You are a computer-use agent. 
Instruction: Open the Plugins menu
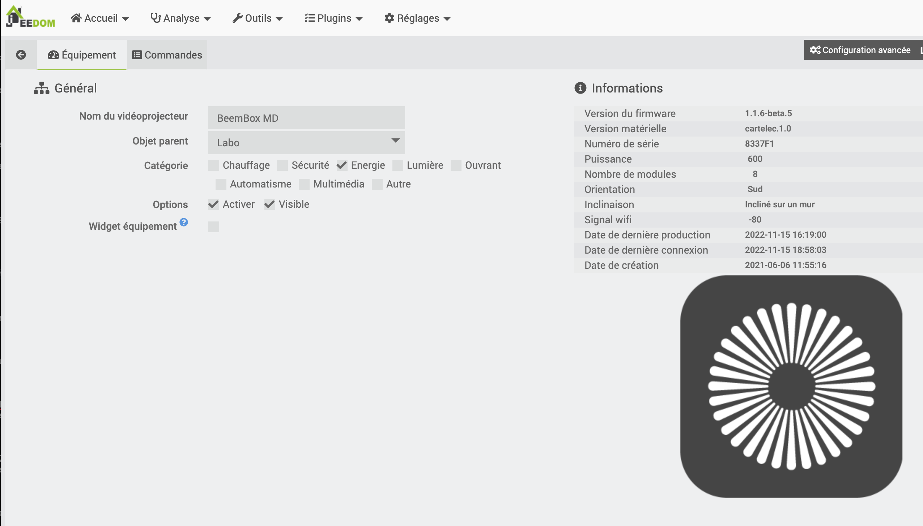(x=333, y=18)
